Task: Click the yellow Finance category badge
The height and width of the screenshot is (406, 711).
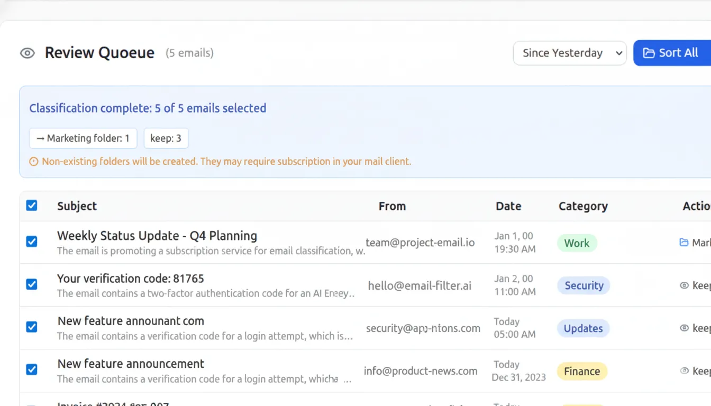Action: (x=582, y=372)
